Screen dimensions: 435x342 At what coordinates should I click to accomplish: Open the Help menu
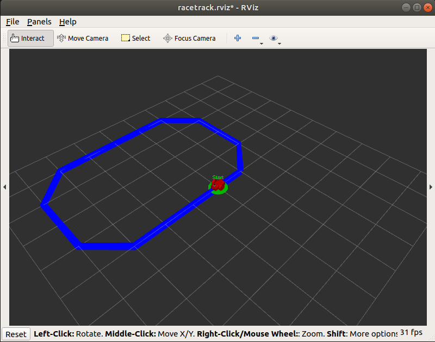tap(67, 22)
